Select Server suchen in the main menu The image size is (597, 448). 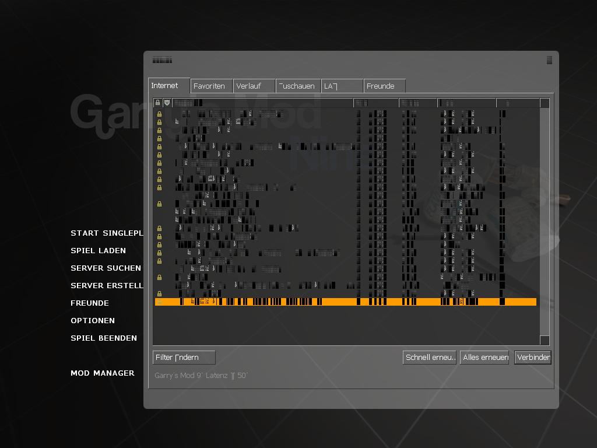click(x=106, y=268)
